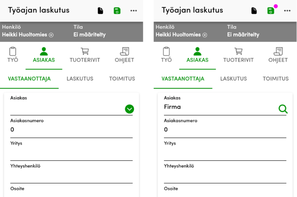Open Ohjeet tab in right panel
Screen dimensions: 297x197
(x=278, y=55)
